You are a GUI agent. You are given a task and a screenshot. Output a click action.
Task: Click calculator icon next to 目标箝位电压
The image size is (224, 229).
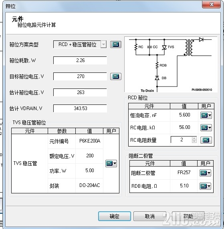tap(116, 76)
